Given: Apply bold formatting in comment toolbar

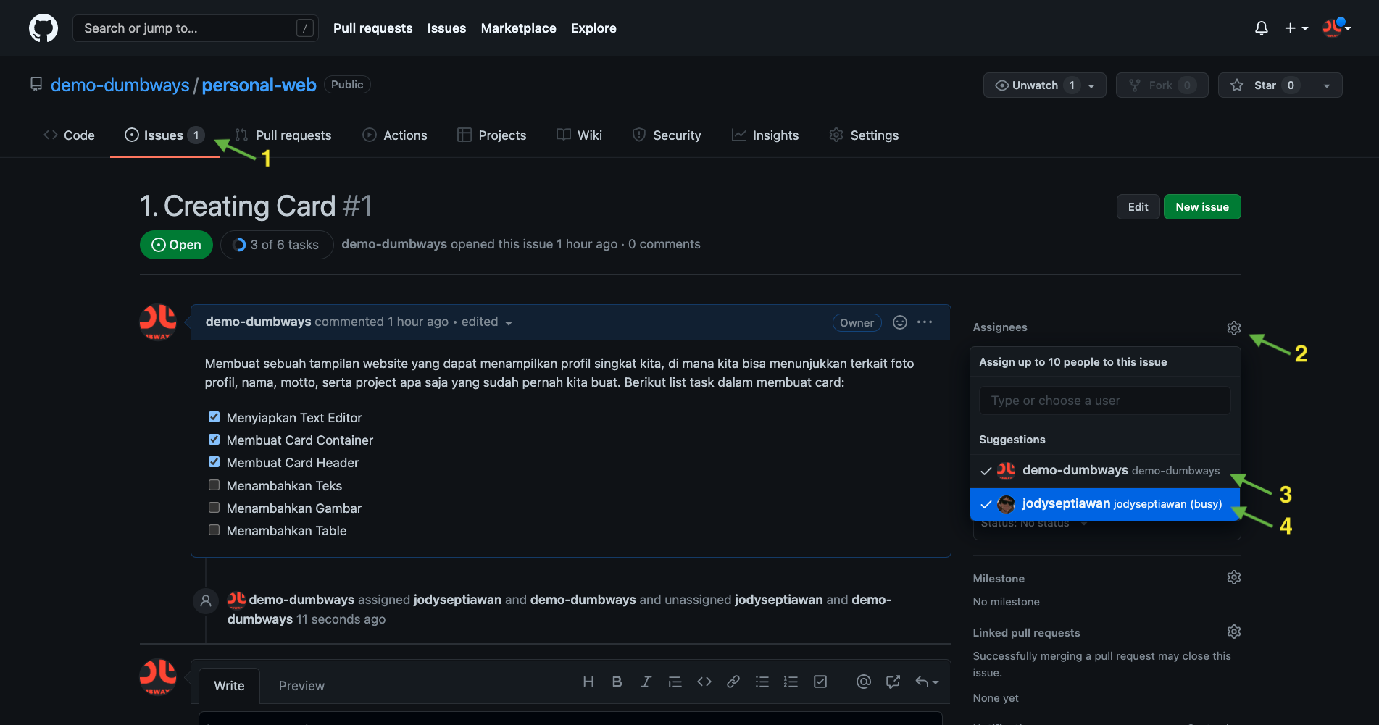Looking at the screenshot, I should click(x=617, y=682).
